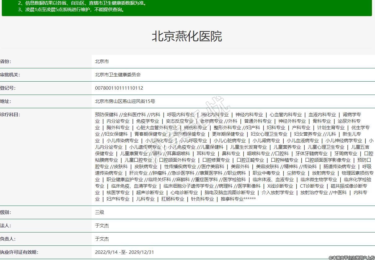Click the 审批机关 field label
The image size is (375, 260).
pyautogui.click(x=10, y=75)
